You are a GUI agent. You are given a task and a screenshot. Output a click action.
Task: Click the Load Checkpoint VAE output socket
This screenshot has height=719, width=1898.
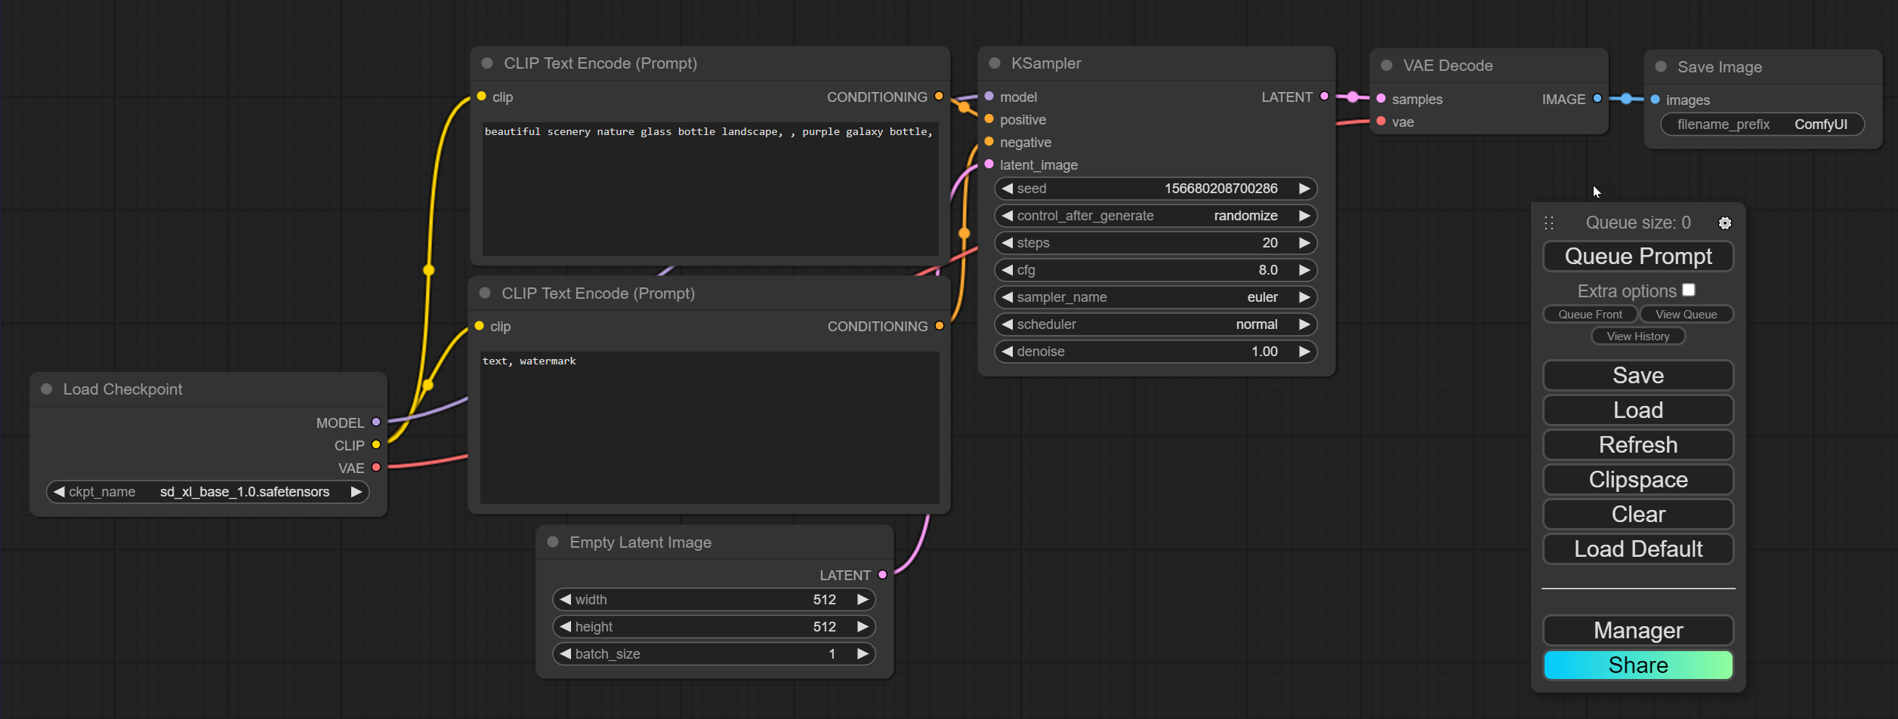[376, 468]
